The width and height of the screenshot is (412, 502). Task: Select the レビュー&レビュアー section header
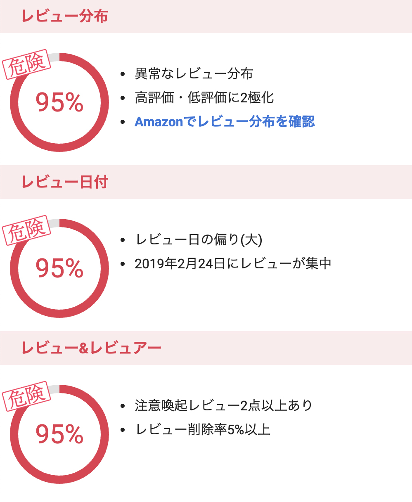click(91, 348)
